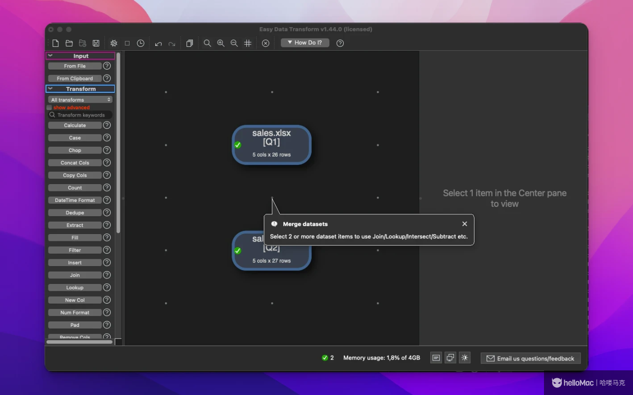Open help for Num Format transform
Viewport: 633px width, 395px height.
coord(107,313)
